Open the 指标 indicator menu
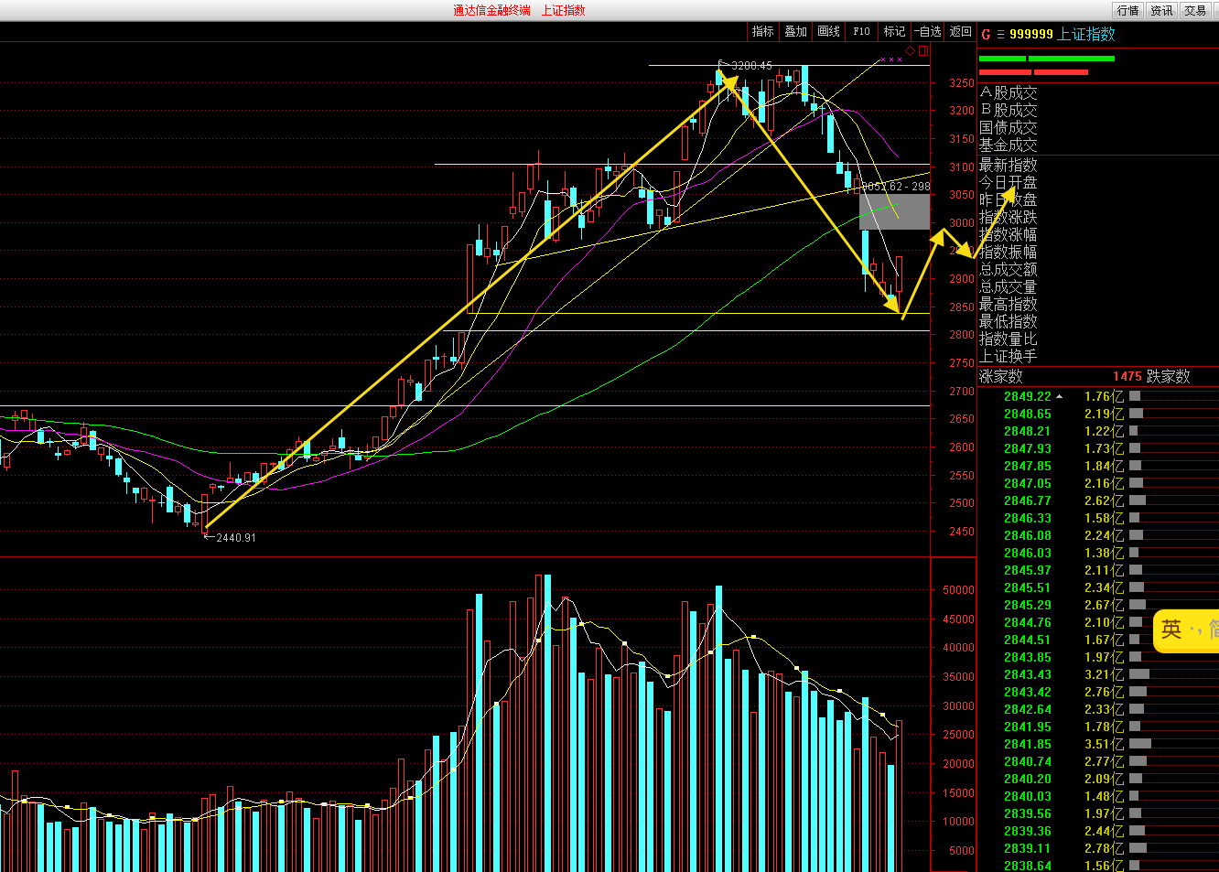 point(763,31)
